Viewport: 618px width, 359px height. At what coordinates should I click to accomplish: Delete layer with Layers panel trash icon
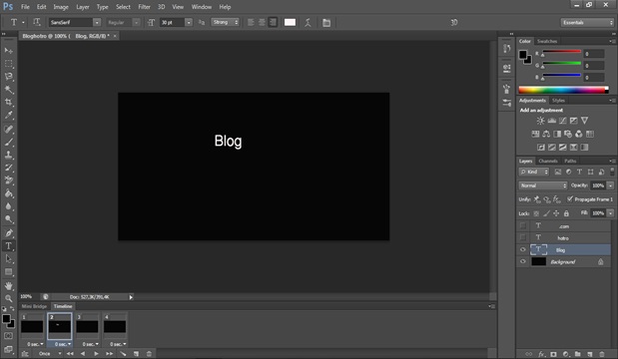(x=601, y=354)
